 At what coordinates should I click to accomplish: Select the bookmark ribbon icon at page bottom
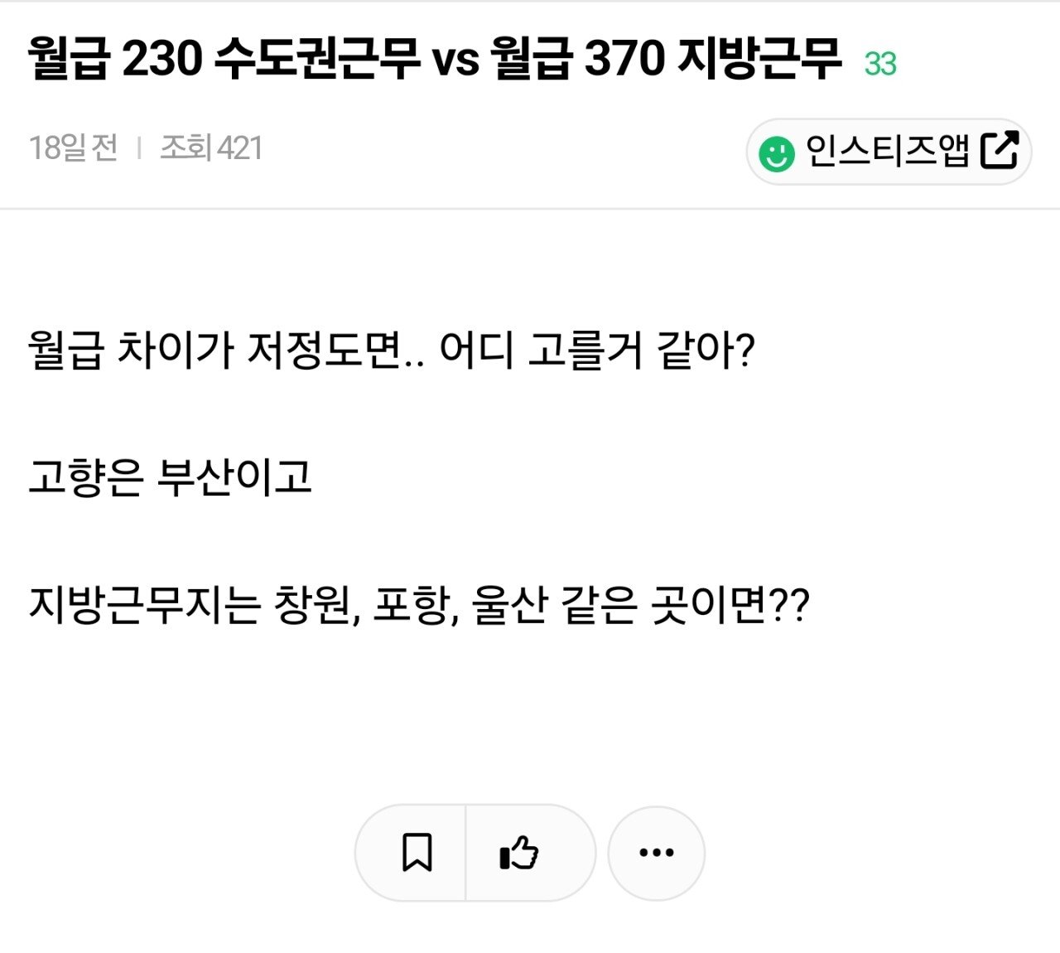(418, 851)
